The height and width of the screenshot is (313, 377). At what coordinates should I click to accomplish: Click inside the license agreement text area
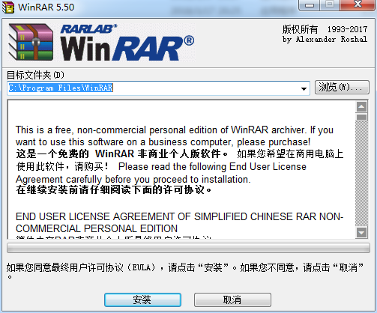(181, 170)
